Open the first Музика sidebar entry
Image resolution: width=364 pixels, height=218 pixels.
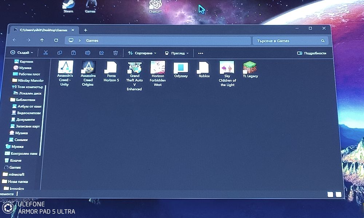pyautogui.click(x=22, y=68)
